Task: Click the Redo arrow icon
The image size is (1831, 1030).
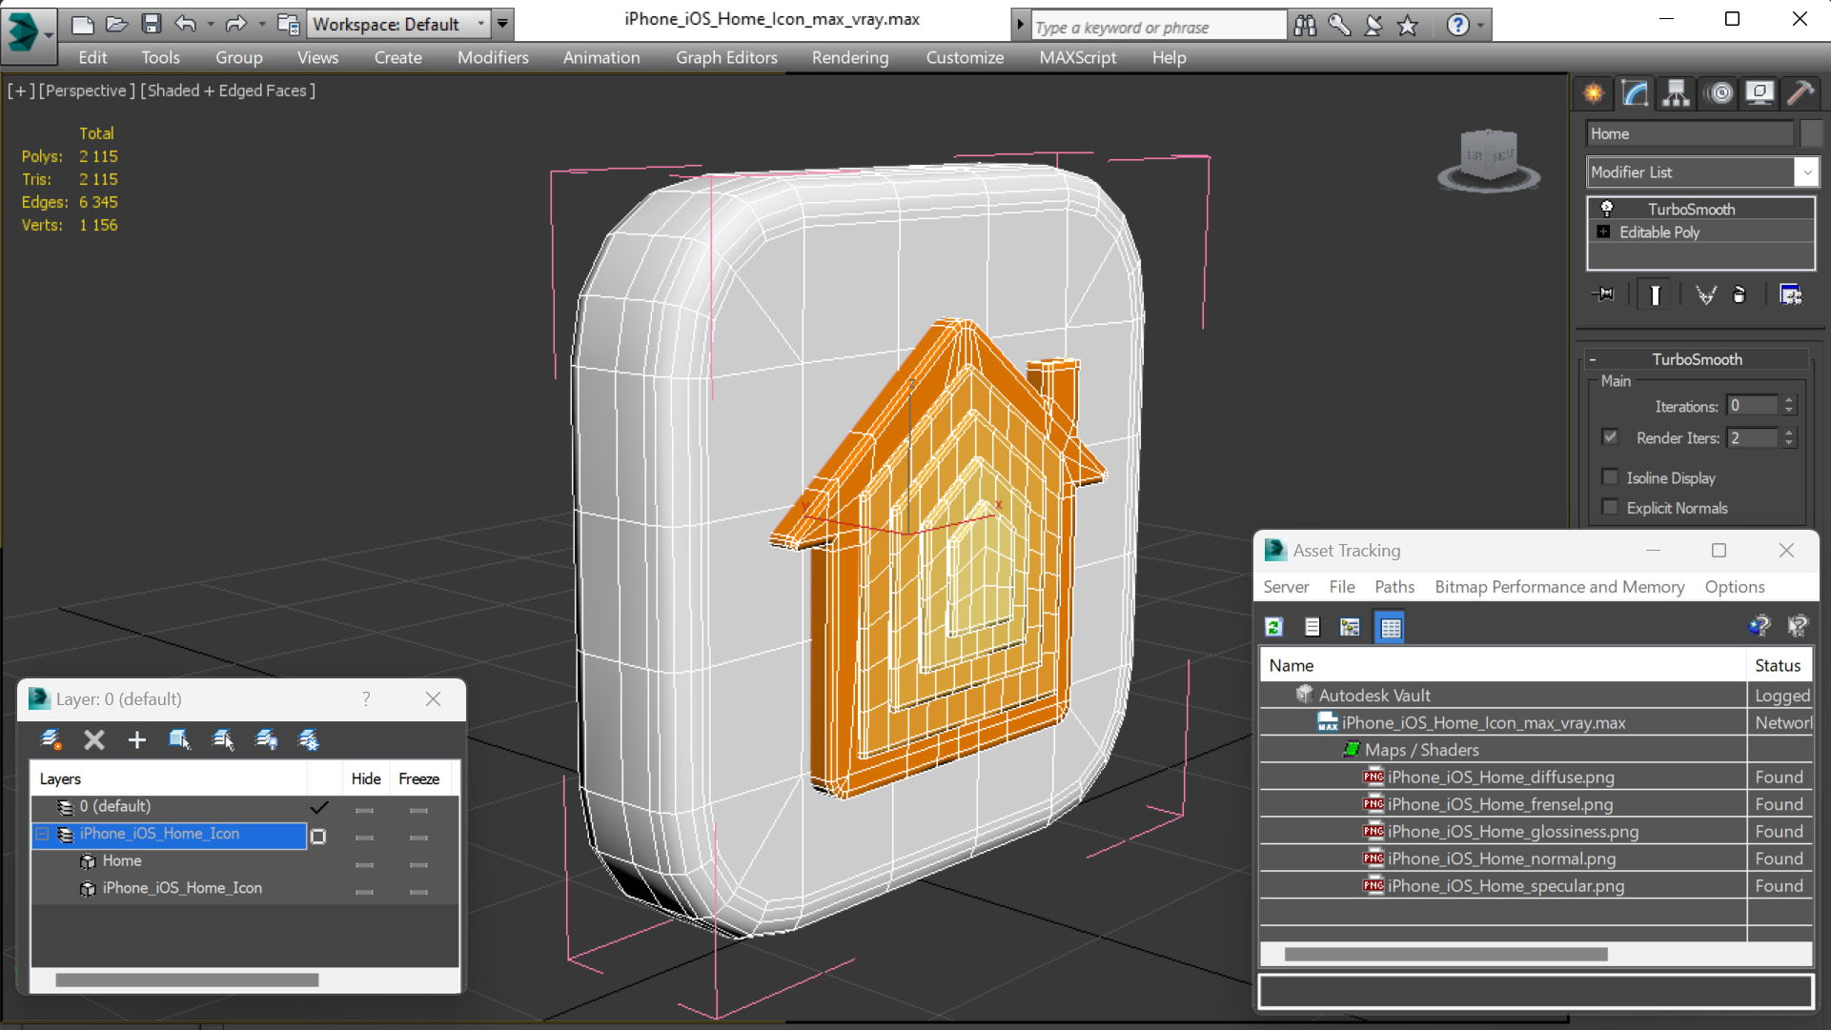Action: coord(235,24)
